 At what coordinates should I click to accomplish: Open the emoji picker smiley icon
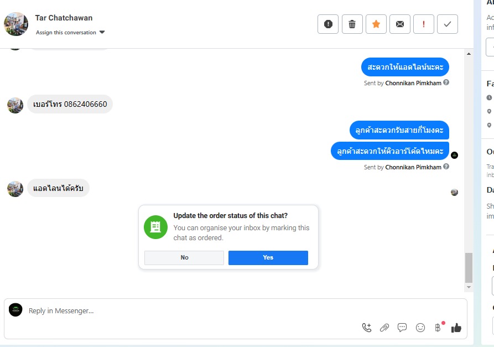[x=420, y=328]
